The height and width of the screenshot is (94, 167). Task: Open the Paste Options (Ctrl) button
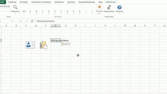tap(66, 44)
